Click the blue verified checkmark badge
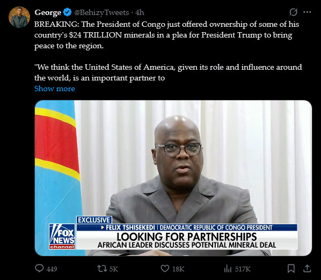Screen dimensions: 321x280 67,12
